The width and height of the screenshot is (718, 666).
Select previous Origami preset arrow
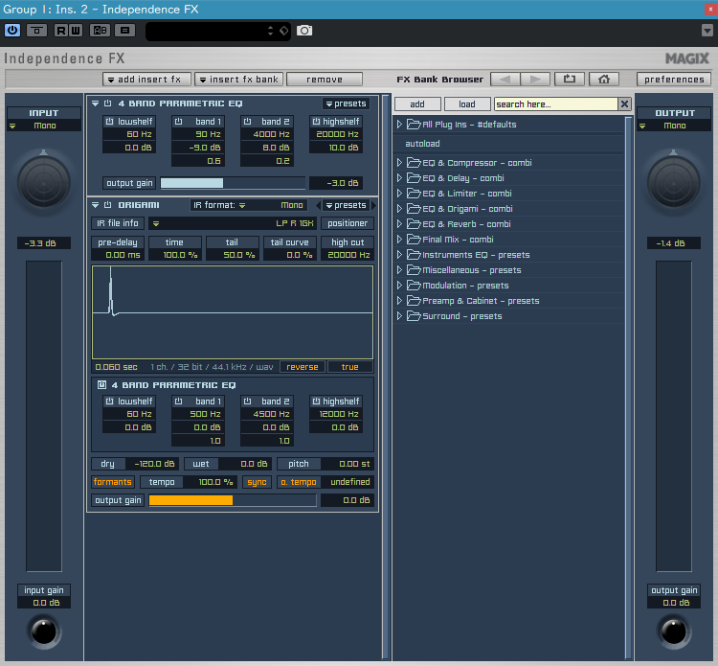318,205
